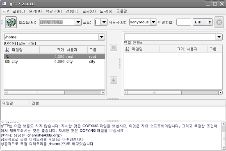Click the remote 그룹 column header
The height and width of the screenshot is (151, 226).
tap(215, 49)
